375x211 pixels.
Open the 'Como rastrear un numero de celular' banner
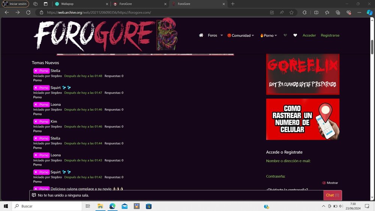[303, 119]
